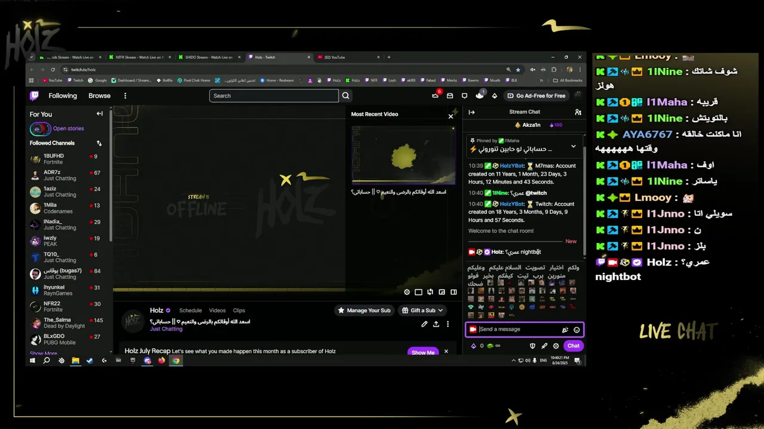Open the user avatar menu
Viewport: 764px width, 429px height.
tap(578, 95)
